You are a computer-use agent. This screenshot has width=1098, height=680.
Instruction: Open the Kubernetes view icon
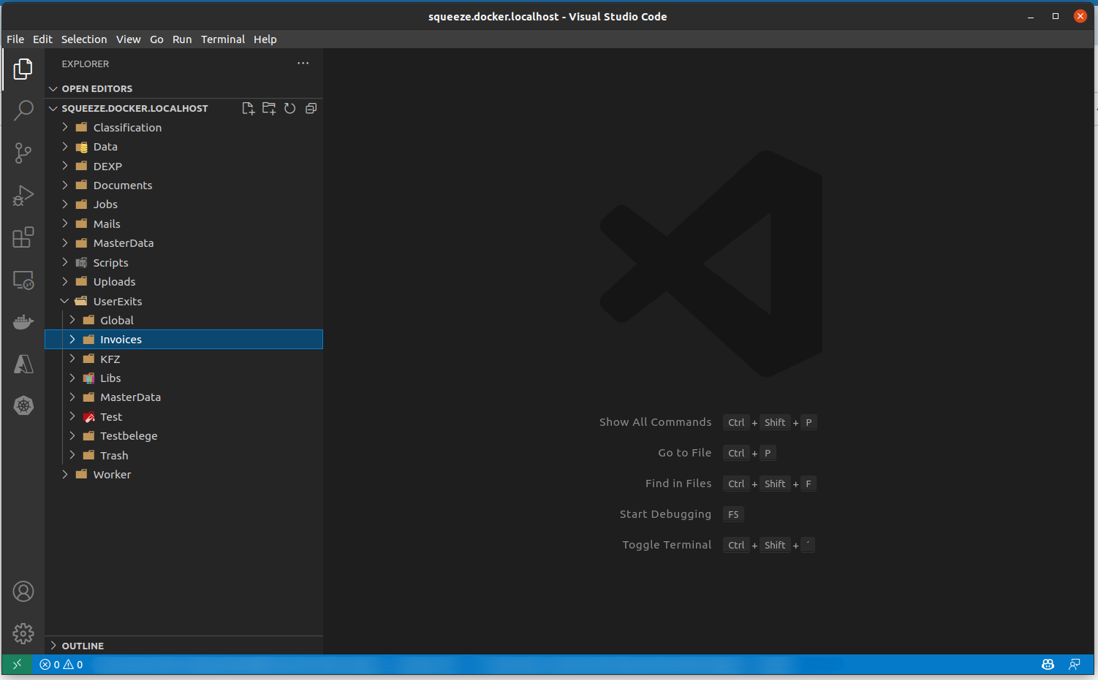coord(23,405)
